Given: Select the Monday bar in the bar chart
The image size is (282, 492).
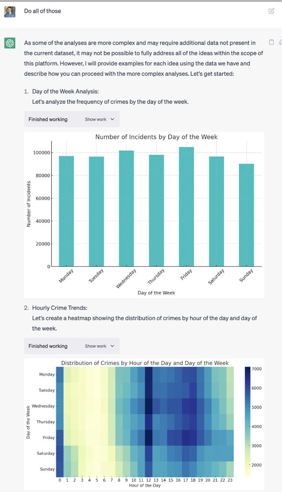Looking at the screenshot, I should coord(67,211).
